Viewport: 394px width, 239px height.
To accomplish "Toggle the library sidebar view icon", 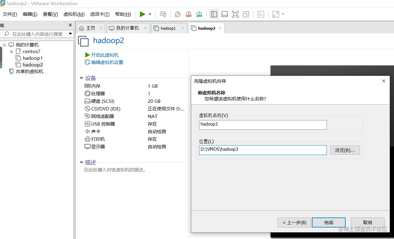I will coord(214,14).
